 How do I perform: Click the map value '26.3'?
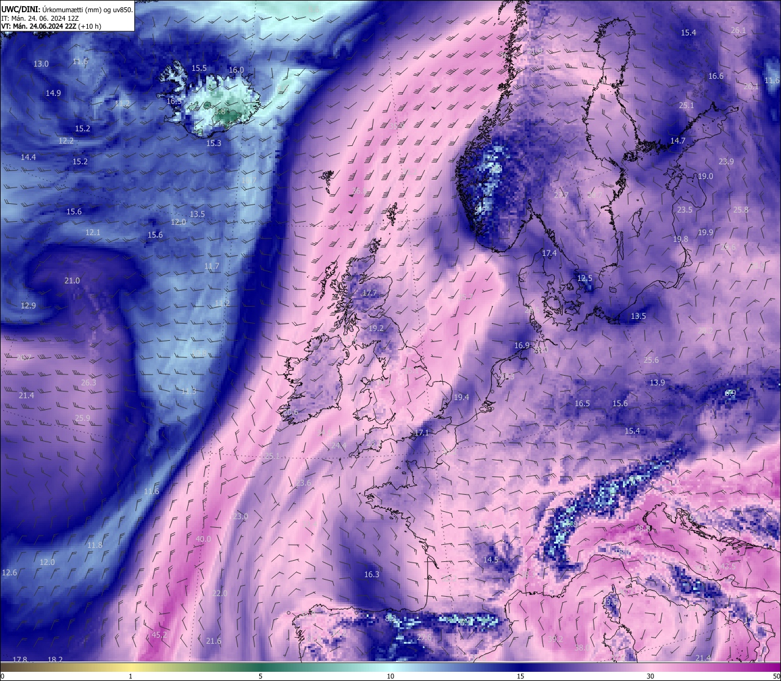click(88, 382)
